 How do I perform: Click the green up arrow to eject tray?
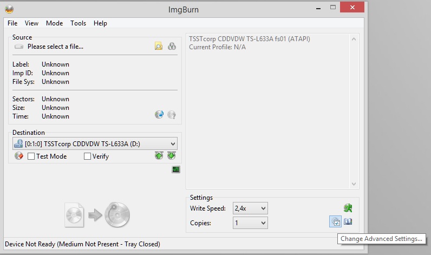tap(159, 156)
